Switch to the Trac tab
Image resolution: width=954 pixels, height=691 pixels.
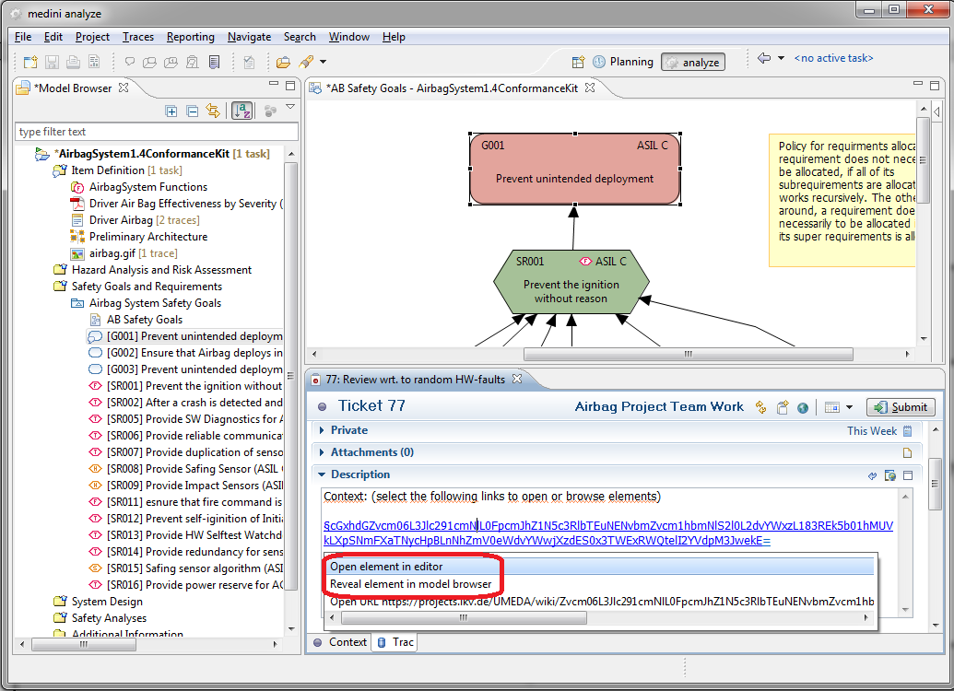(395, 642)
